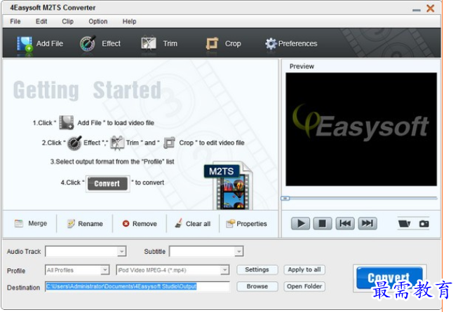Click Apply to all button
Viewport: 458px width, 312px height.
pyautogui.click(x=304, y=270)
